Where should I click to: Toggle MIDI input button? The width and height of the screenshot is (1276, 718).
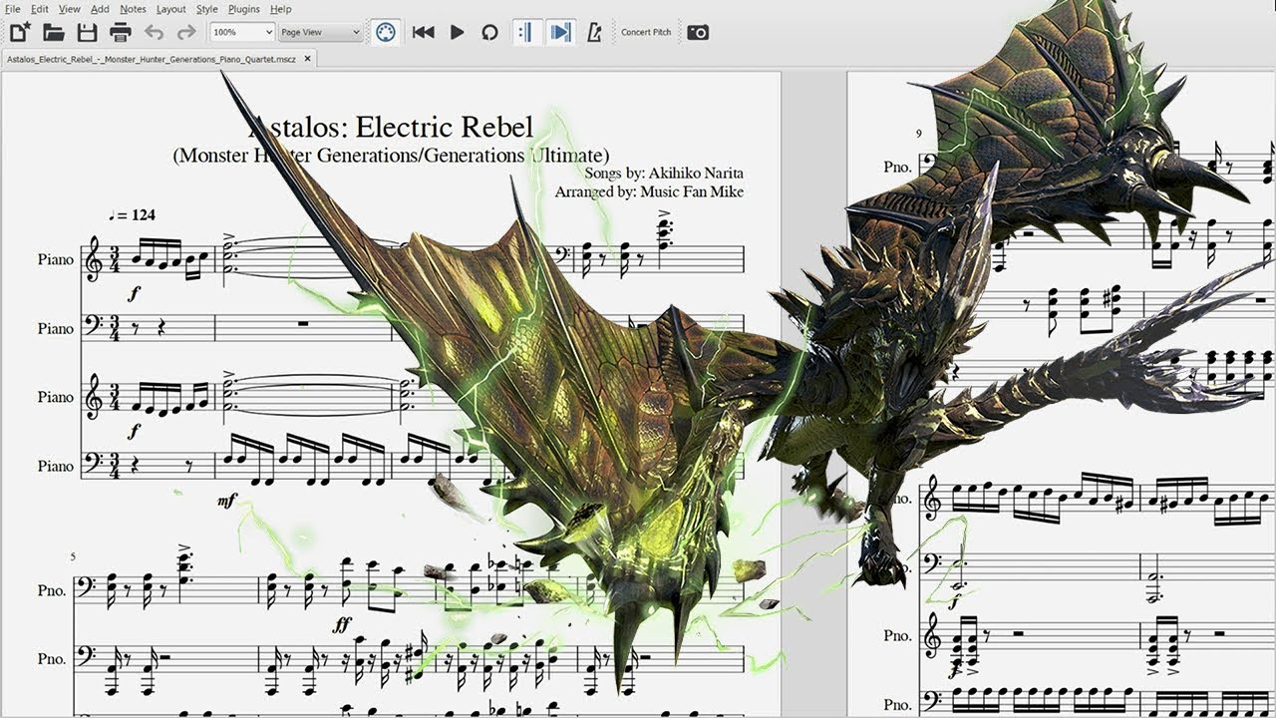click(386, 32)
